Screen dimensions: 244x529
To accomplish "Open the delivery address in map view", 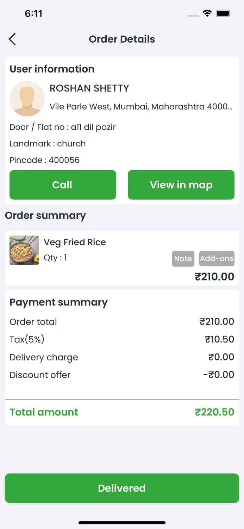I will 181,185.
